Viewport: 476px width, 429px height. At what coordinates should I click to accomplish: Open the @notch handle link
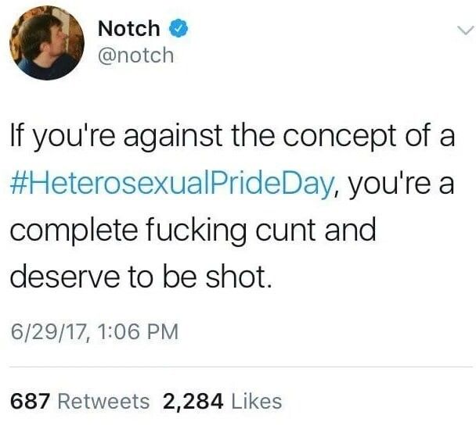[136, 55]
